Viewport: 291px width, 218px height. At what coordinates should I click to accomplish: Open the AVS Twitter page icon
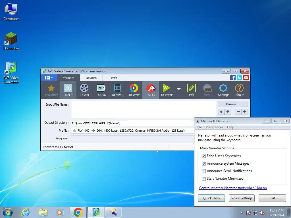[x=239, y=77]
